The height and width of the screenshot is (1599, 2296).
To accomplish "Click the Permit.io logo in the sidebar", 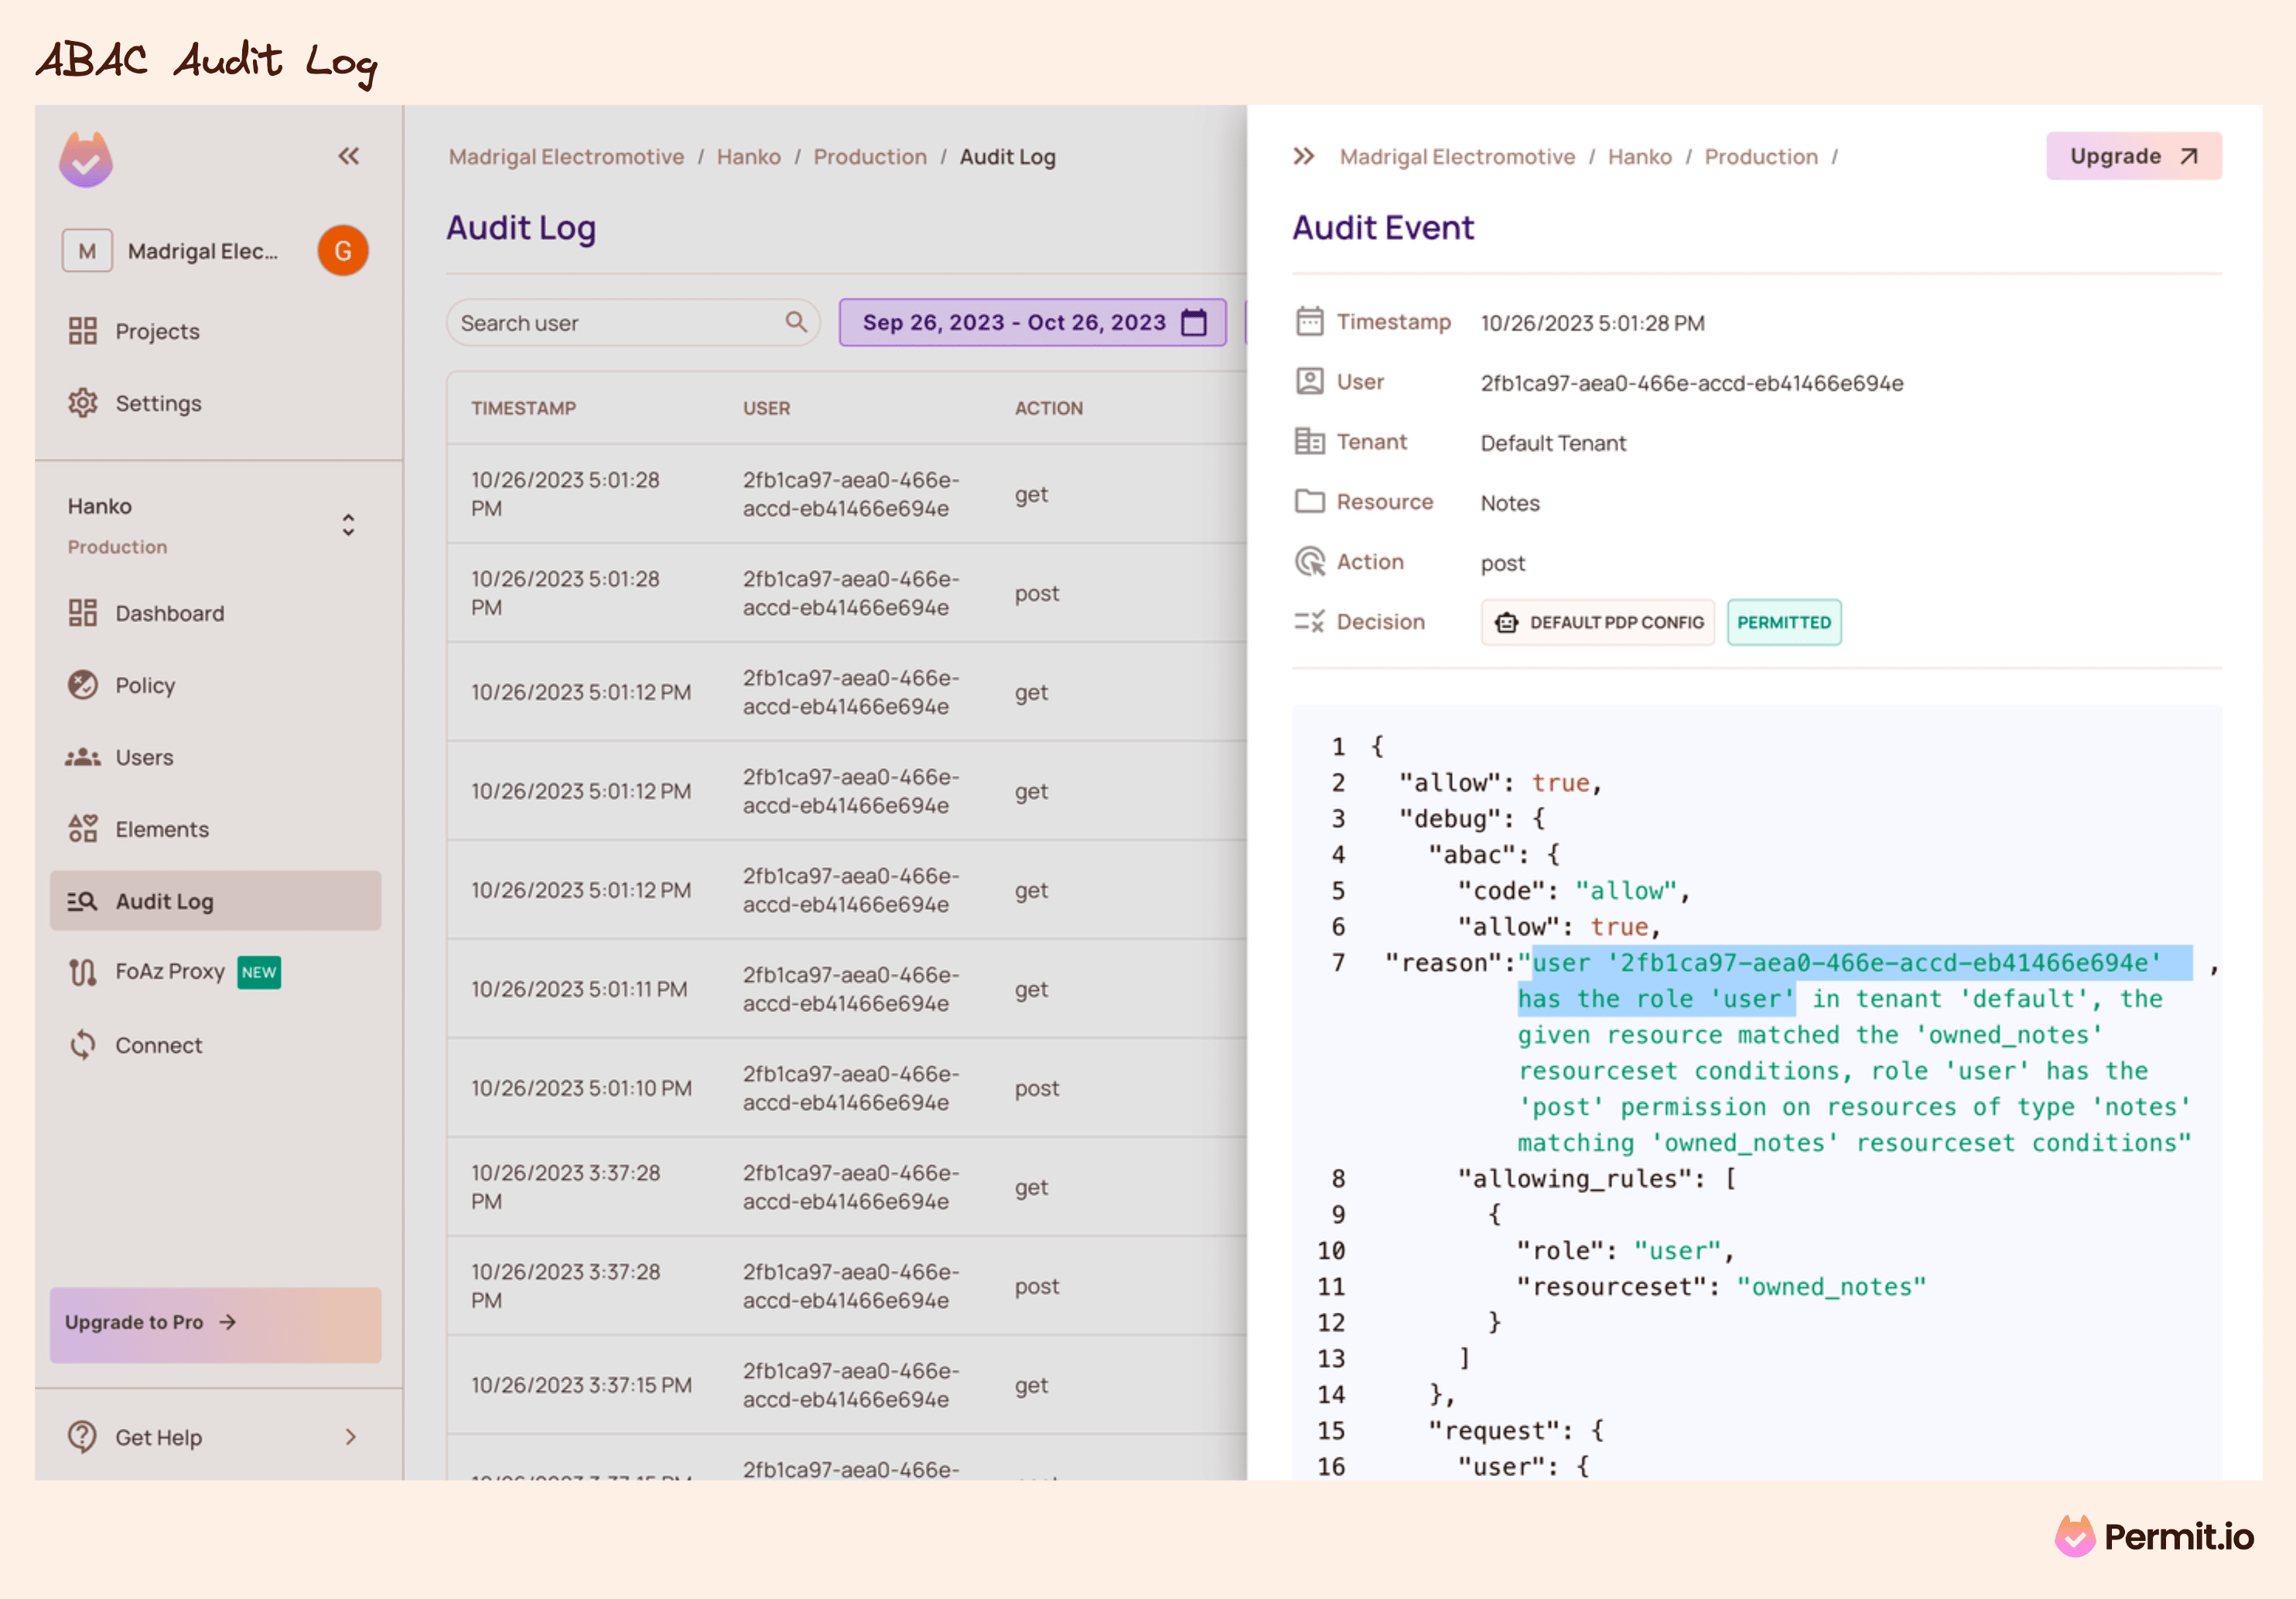I will coord(86,159).
